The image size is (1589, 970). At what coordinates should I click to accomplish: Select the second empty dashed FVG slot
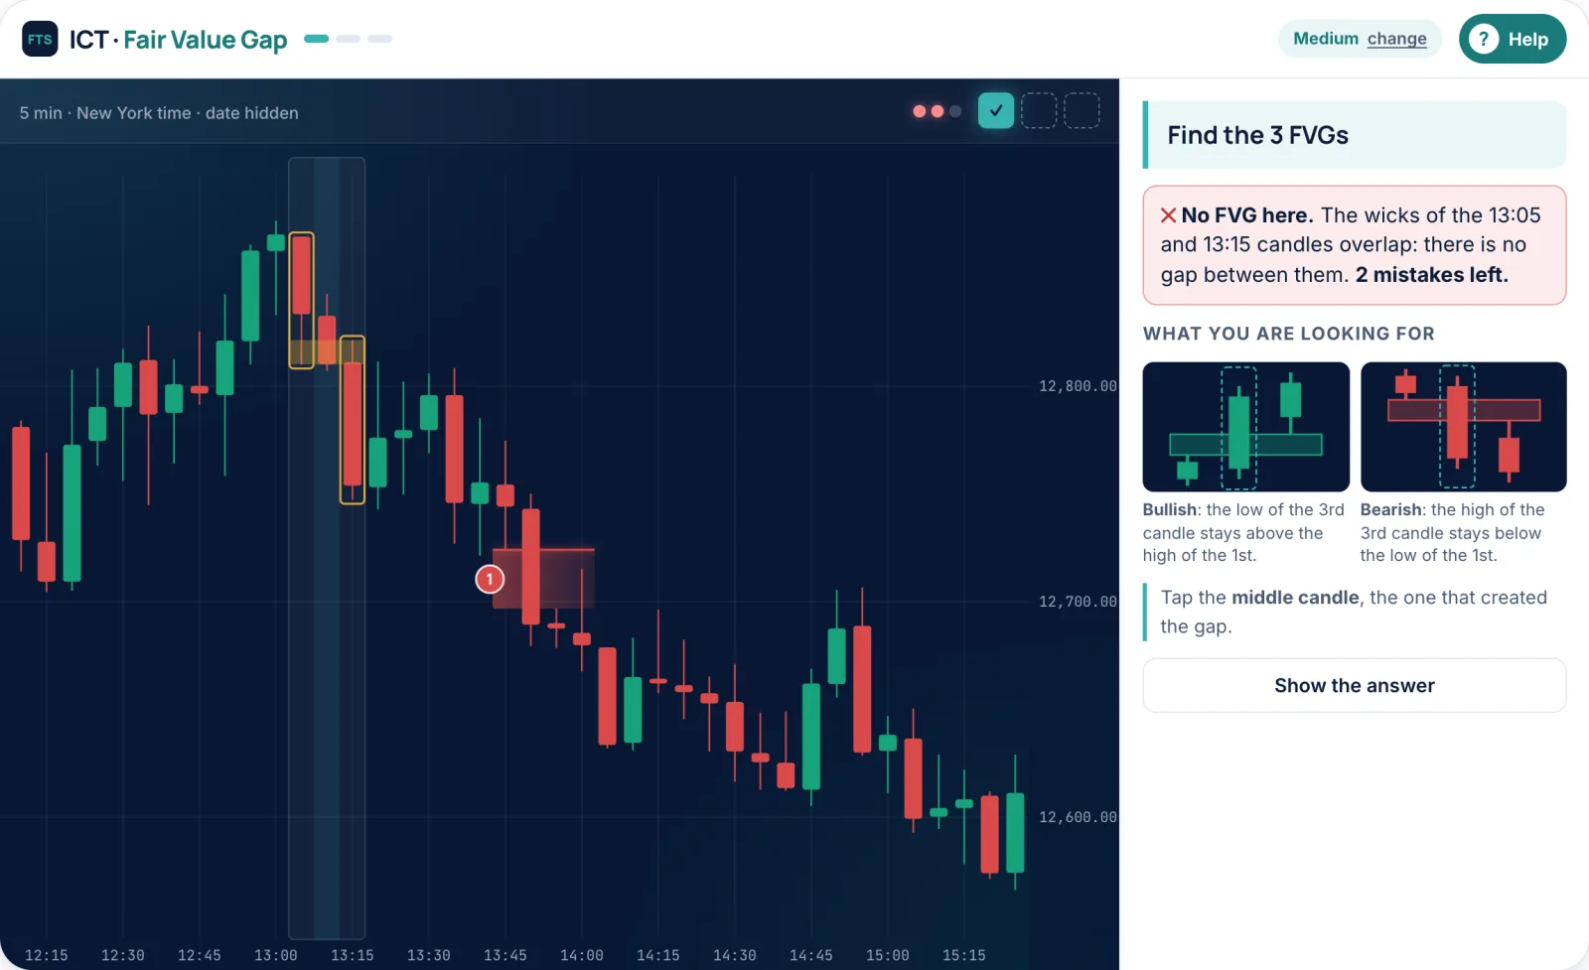1039,110
